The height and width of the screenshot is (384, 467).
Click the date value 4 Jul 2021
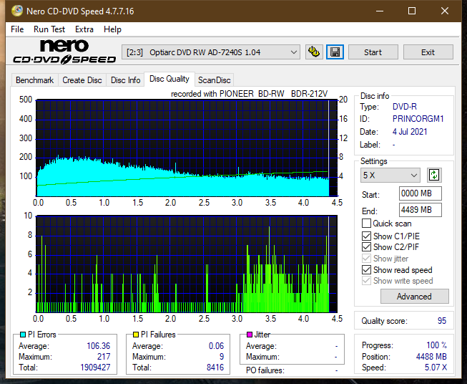tap(410, 132)
